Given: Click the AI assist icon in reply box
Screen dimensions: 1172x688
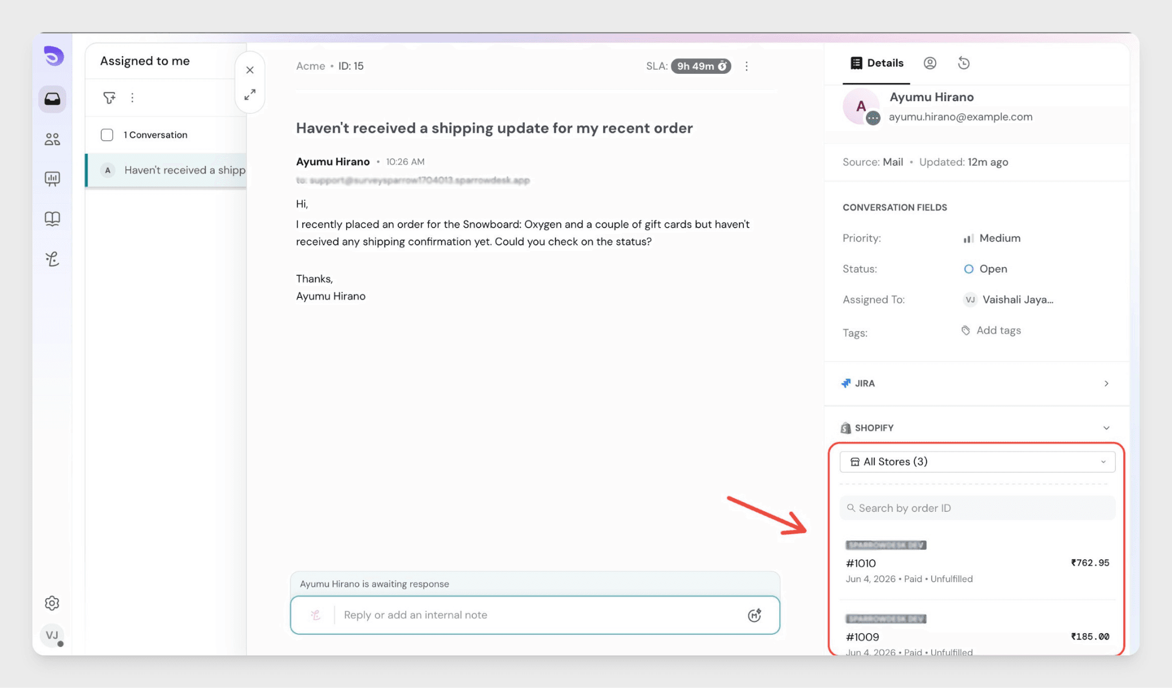Looking at the screenshot, I should pyautogui.click(x=755, y=615).
